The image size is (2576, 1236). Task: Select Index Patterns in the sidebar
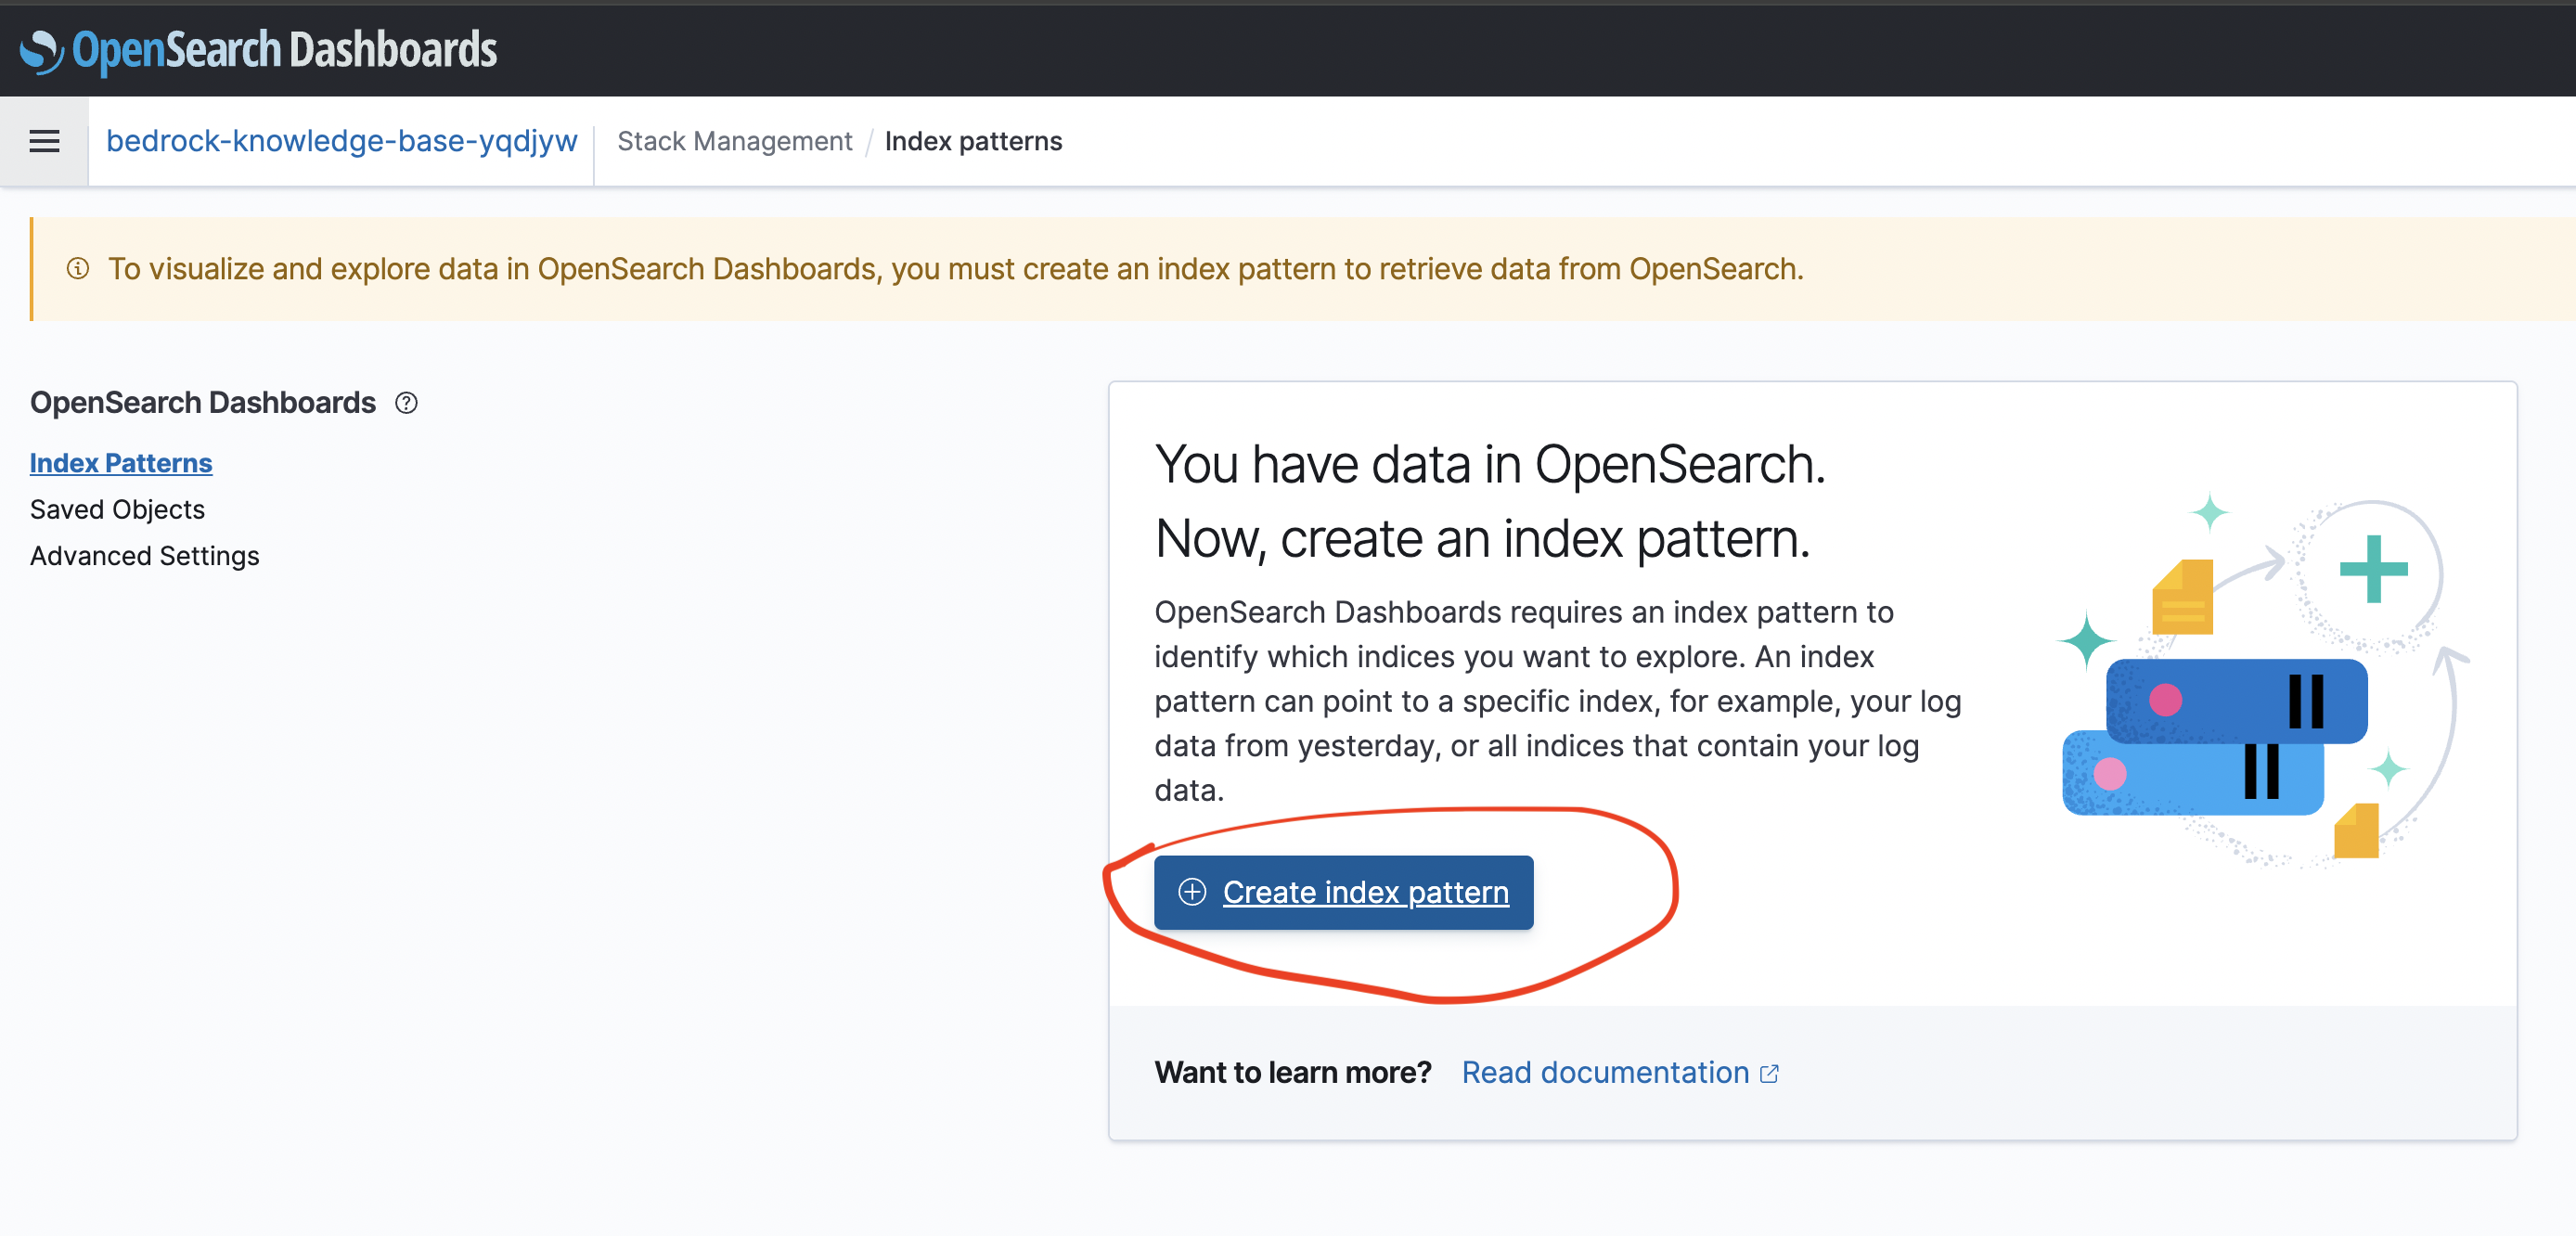(x=121, y=463)
